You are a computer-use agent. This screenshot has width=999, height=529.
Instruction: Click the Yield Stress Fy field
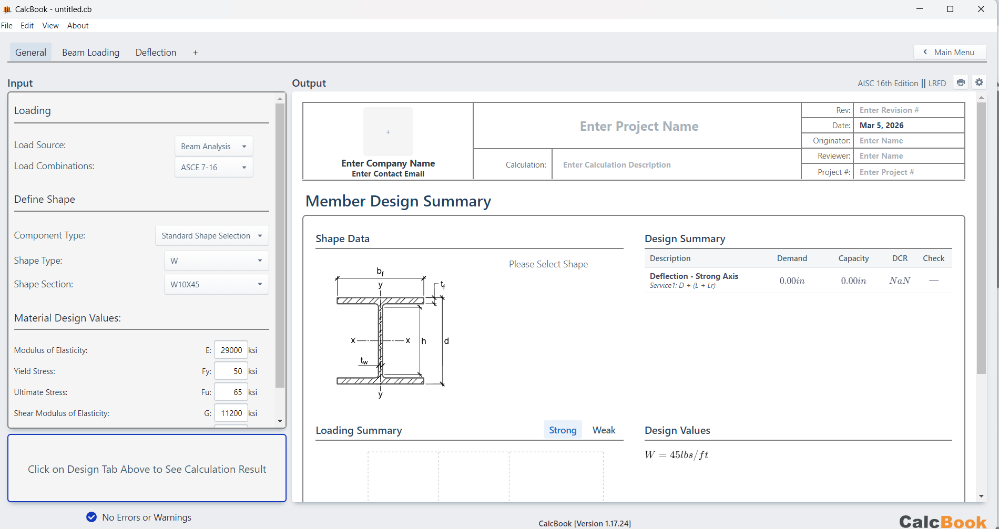tap(231, 371)
